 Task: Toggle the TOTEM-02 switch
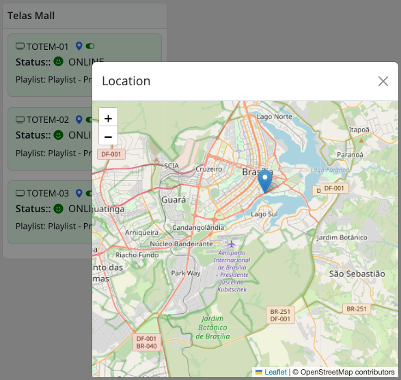point(89,119)
